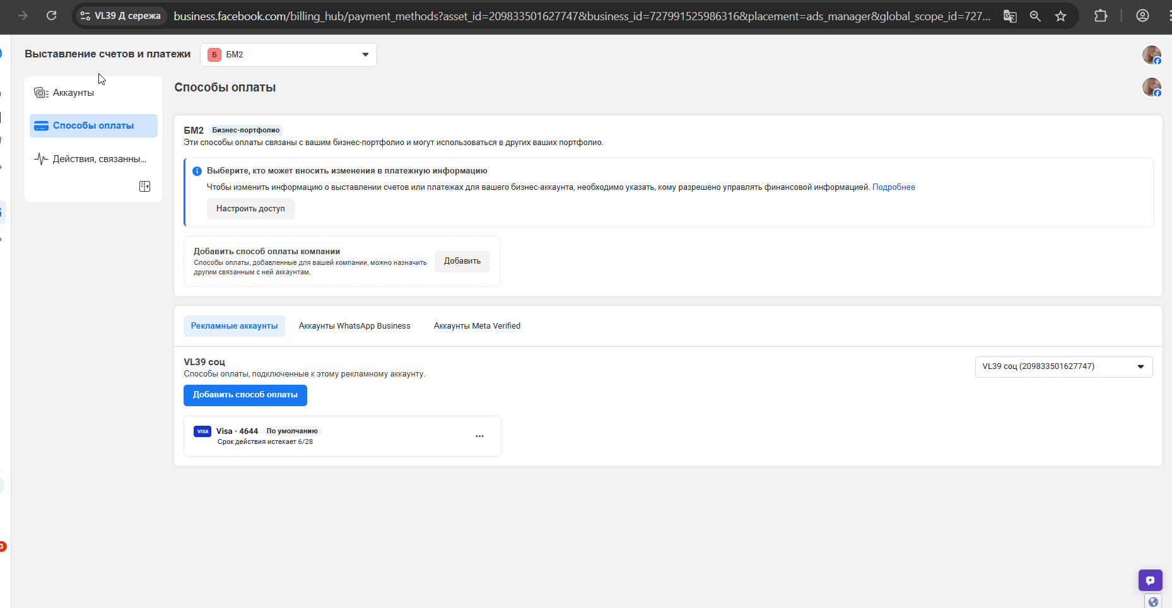This screenshot has height=608, width=1172.
Task: Click the blue Добавить способ оплаты button
Action: (x=245, y=395)
